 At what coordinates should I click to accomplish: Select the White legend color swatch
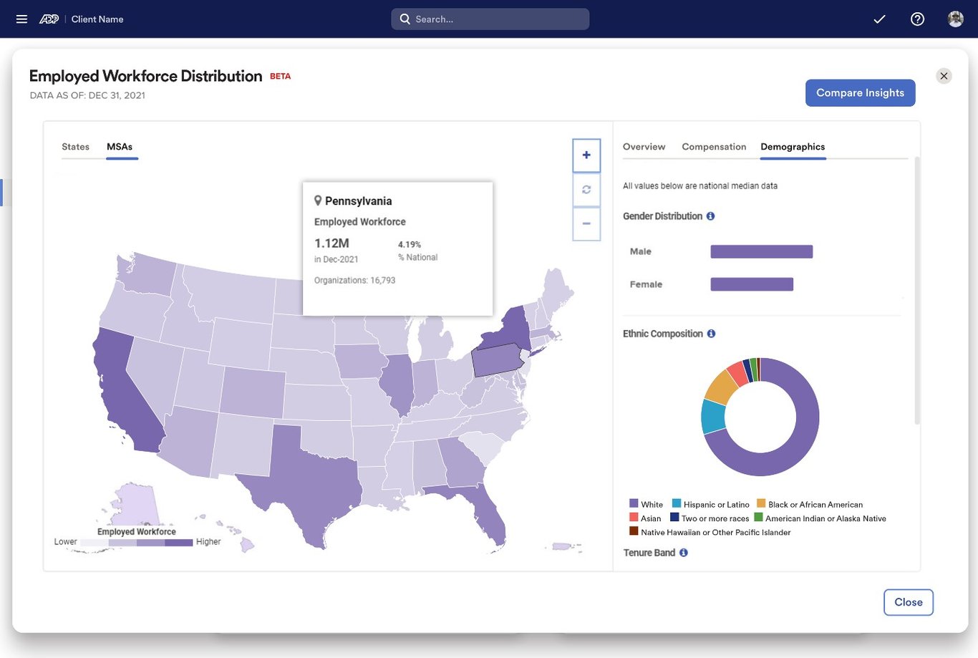(x=633, y=503)
